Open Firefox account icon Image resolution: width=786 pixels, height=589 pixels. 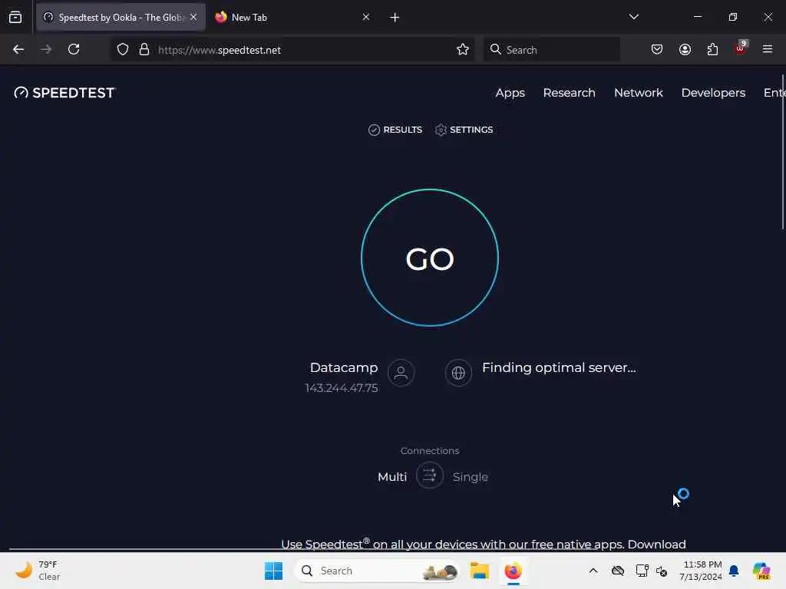pos(685,50)
